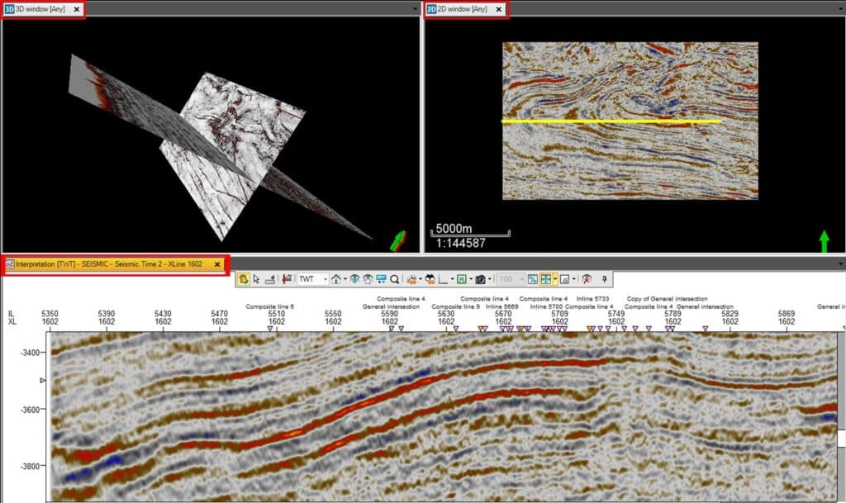This screenshot has height=503, width=846.
Task: Activate the yellow hand pan tool
Action: [x=244, y=279]
